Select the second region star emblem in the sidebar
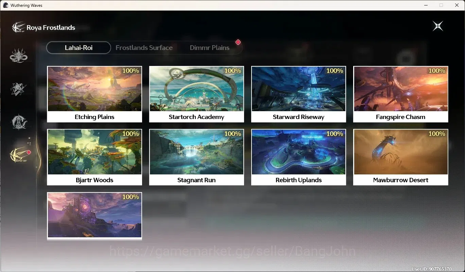This screenshot has width=465, height=272. pyautogui.click(x=19, y=89)
